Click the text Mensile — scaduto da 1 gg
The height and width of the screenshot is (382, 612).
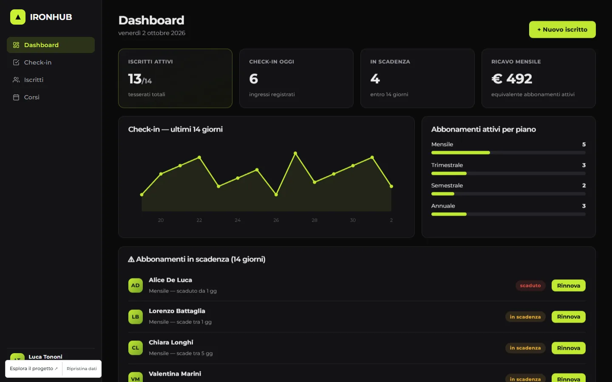tap(183, 291)
